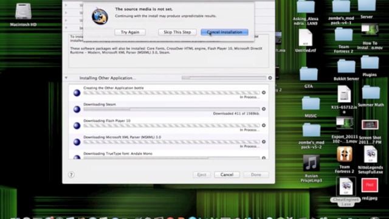Choose Skip This Step in the dialog
The height and width of the screenshot is (219, 389).
(177, 32)
